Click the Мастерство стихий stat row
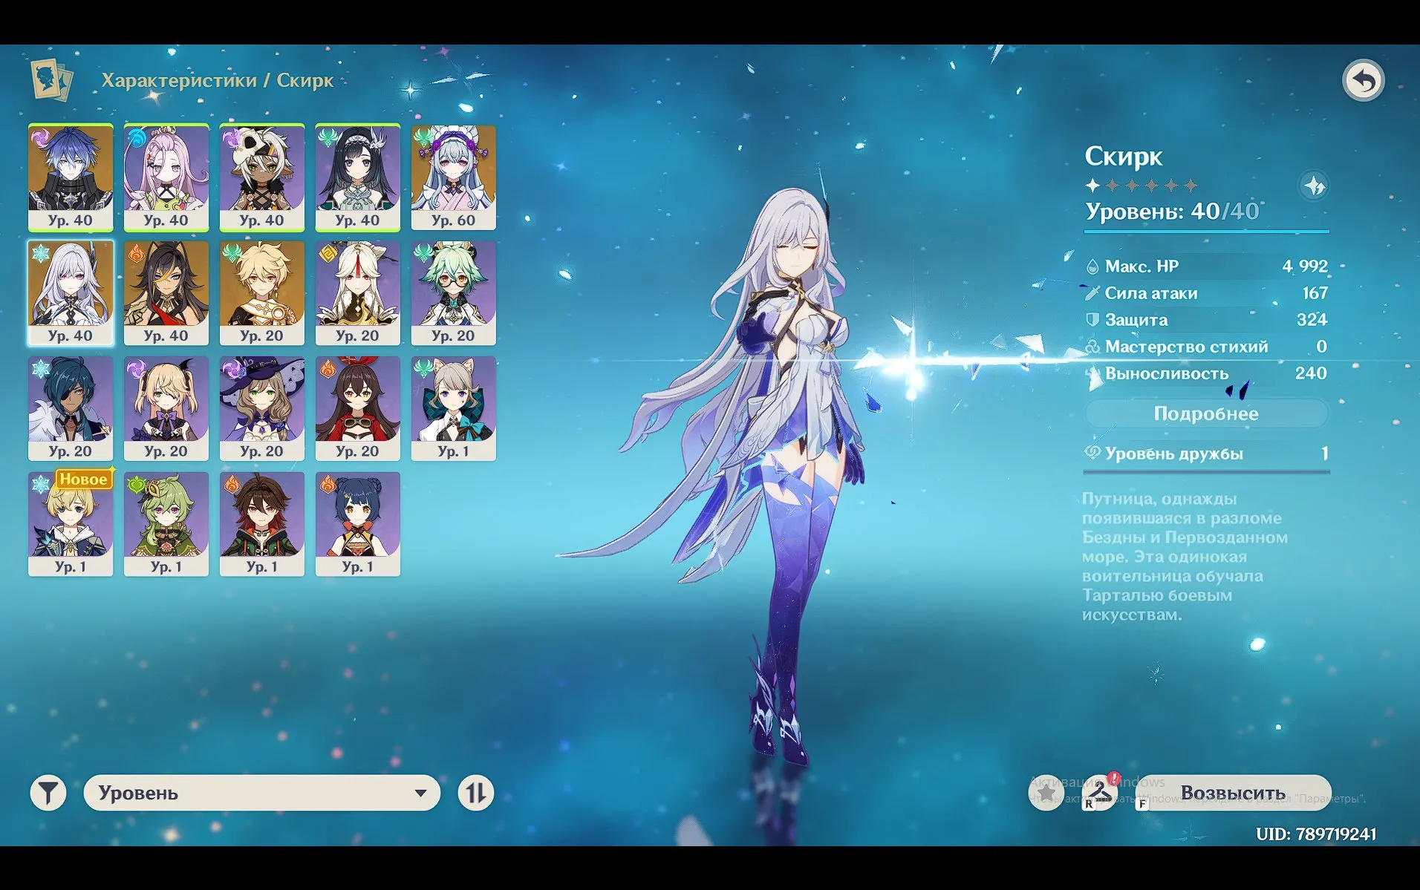 coord(1206,347)
